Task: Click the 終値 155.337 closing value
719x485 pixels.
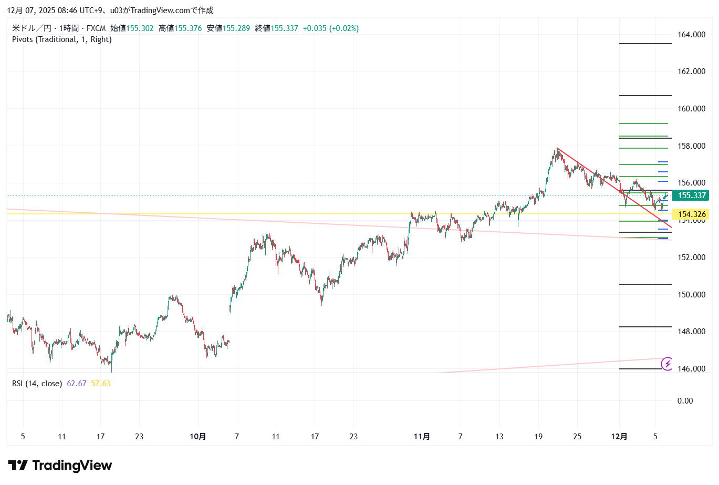Action: tap(276, 28)
